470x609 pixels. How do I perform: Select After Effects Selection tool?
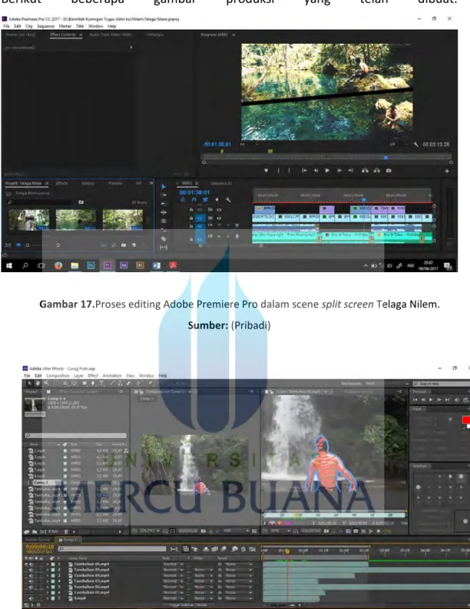(x=29, y=384)
